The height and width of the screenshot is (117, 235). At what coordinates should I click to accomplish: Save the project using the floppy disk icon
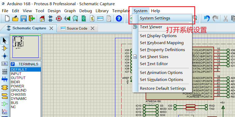(x=24, y=18)
